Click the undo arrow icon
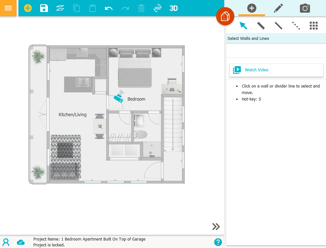This screenshot has width=326, height=248. 109,8
